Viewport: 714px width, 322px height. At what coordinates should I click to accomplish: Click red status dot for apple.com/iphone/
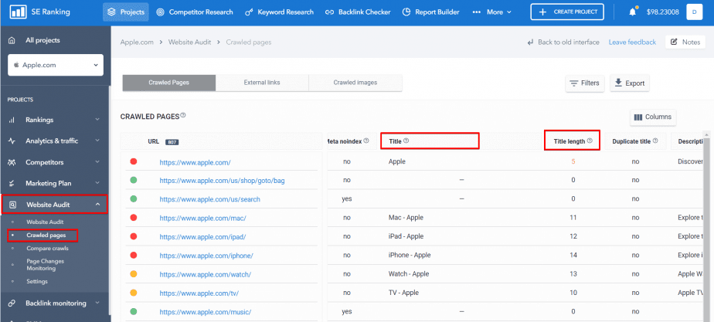(x=134, y=255)
